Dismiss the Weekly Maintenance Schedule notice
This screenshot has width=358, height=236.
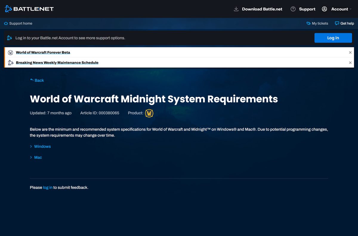tap(350, 63)
